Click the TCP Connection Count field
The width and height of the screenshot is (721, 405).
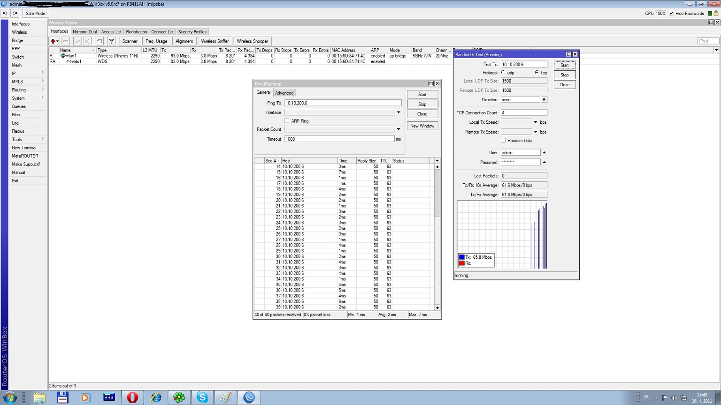[524, 112]
